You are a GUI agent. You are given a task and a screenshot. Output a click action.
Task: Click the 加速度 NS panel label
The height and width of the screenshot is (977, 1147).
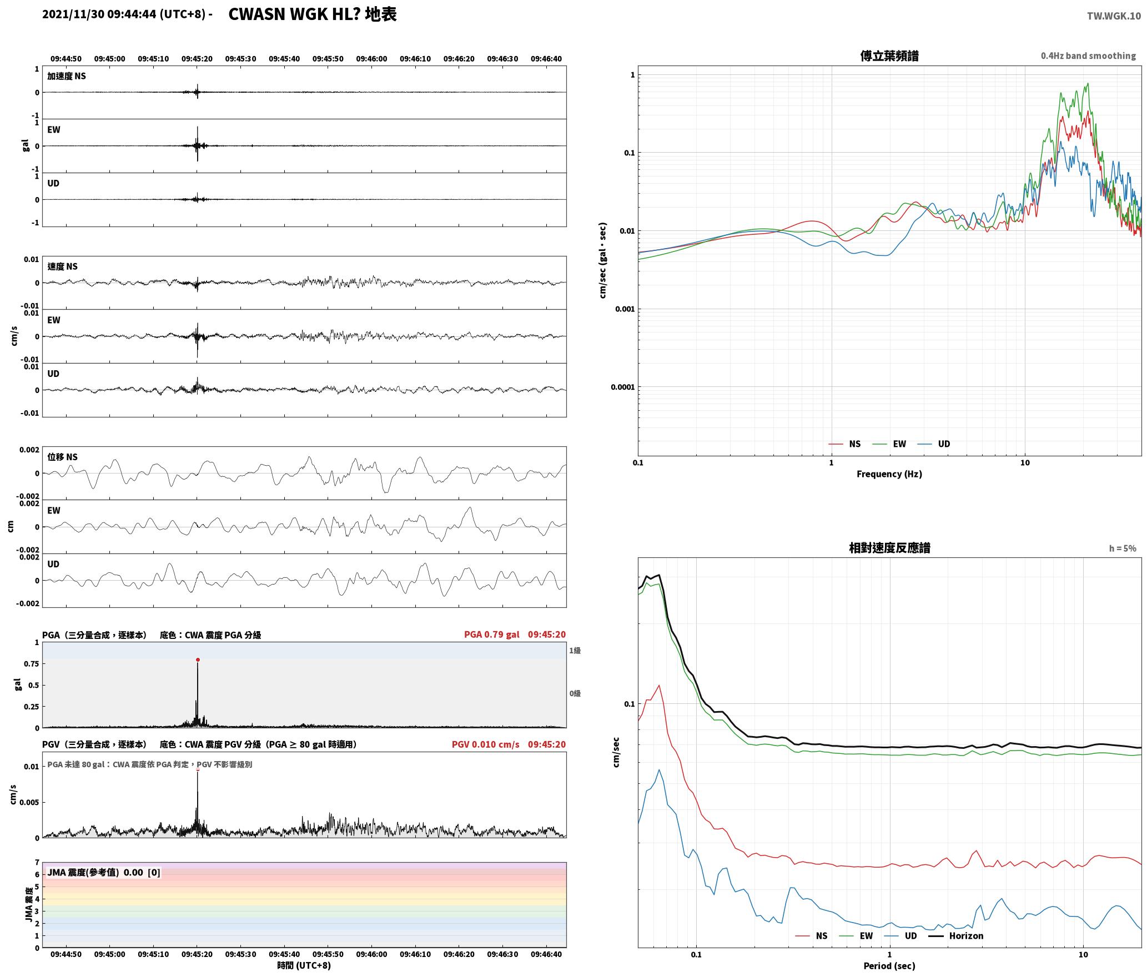click(67, 76)
